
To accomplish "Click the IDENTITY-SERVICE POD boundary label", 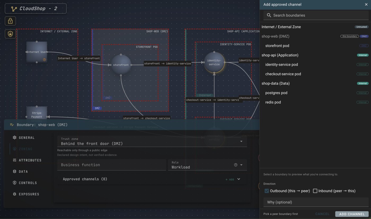I will pos(235,44).
